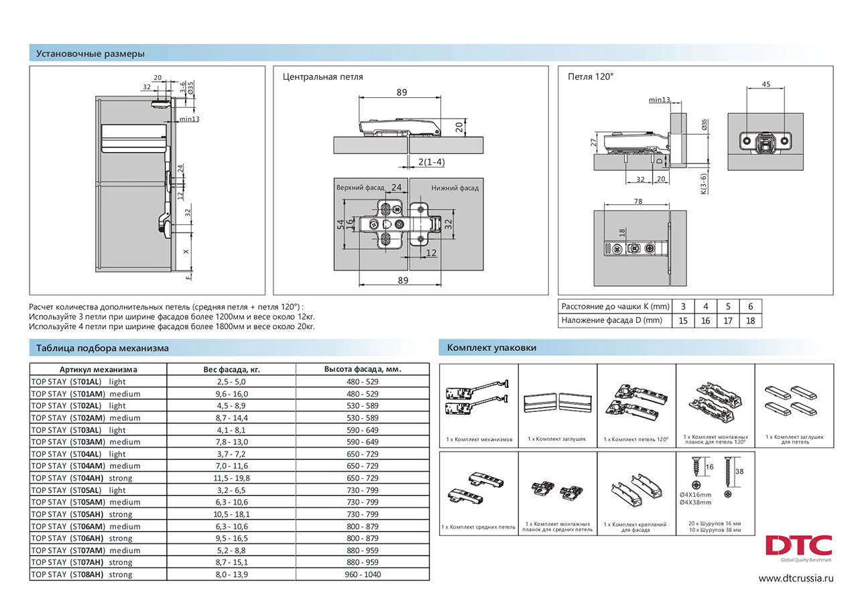Click the 120° hinges set icon
This screenshot has height=607, width=858.
coord(636,402)
